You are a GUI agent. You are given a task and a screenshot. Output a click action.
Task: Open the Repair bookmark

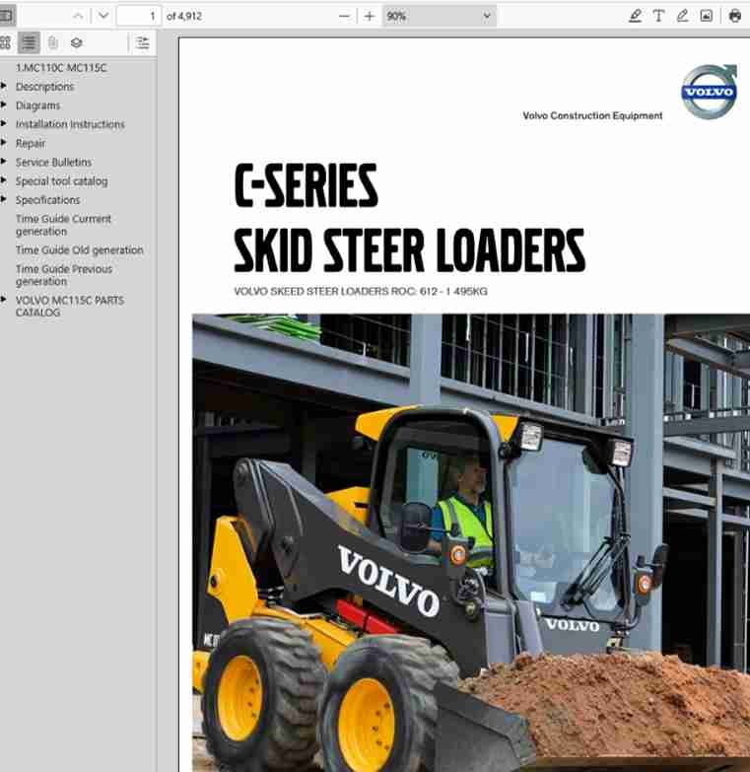(30, 143)
